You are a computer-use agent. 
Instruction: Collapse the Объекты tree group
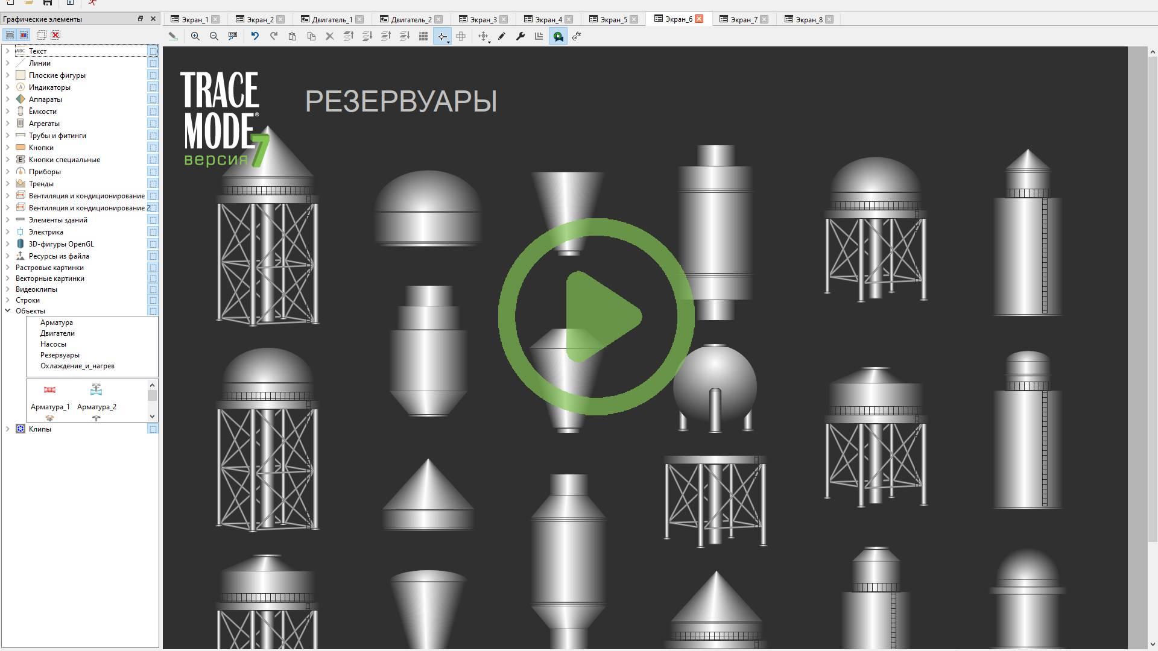tap(8, 311)
